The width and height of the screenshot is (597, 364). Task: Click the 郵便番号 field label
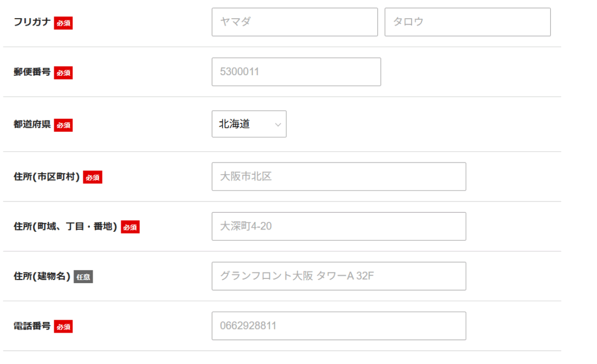[32, 72]
